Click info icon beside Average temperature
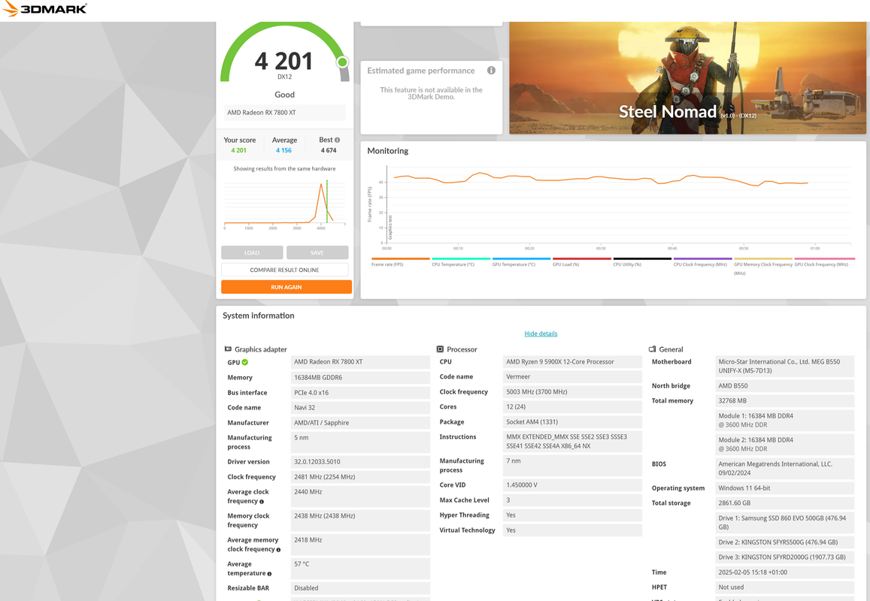Viewport: 870px width, 601px height. (270, 574)
